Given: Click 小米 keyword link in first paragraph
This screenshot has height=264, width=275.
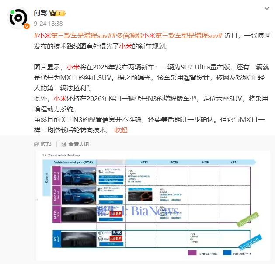Looking at the screenshot, I should 125,46.
